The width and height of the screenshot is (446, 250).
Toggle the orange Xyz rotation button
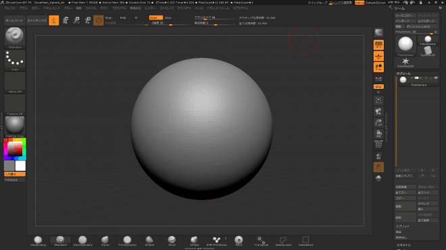378,86
